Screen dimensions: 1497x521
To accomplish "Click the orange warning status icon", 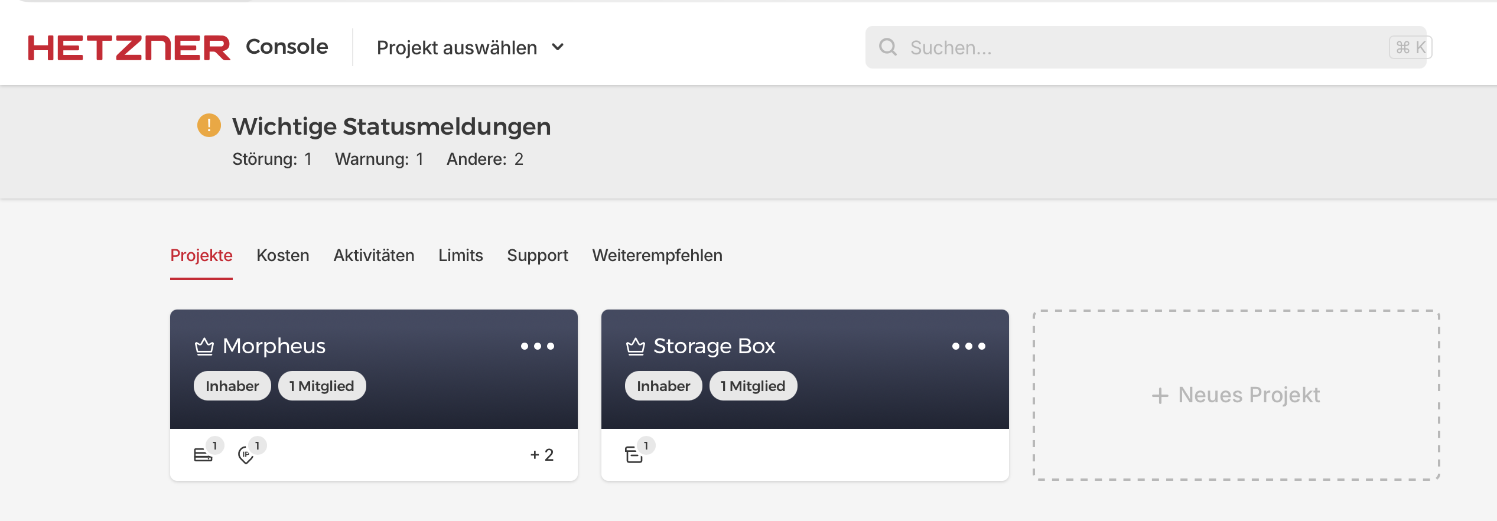I will (209, 125).
